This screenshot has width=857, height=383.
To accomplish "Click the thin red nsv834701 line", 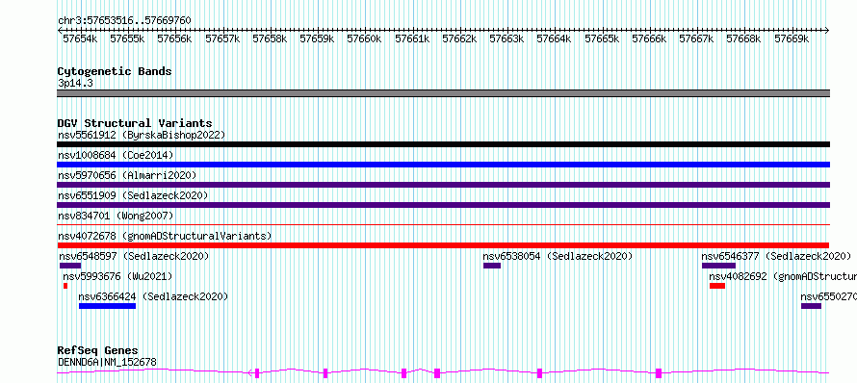I will point(443,224).
